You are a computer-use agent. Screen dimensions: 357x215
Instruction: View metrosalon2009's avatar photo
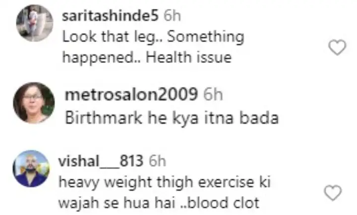coord(34,103)
